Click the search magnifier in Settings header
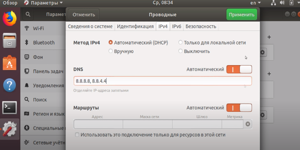The image size is (300, 150). tap(28, 14)
